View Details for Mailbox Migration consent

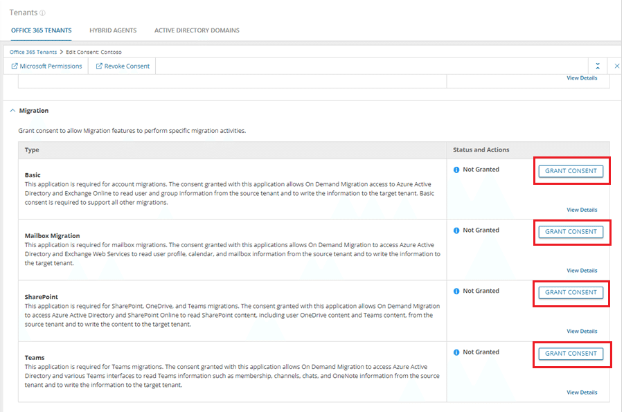582,271
